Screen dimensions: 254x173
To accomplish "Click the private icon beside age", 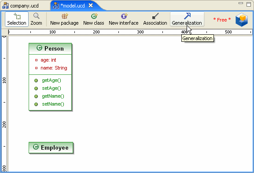I will pyautogui.click(x=36, y=60).
